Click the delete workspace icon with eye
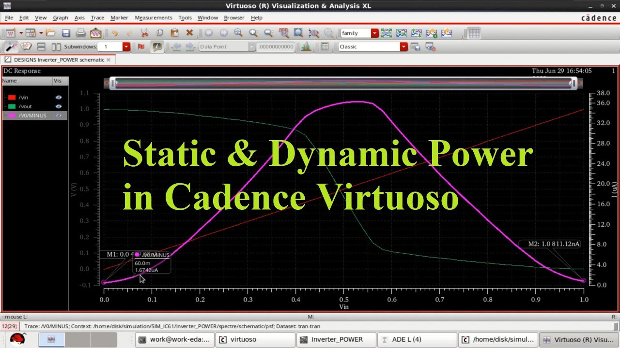 tap(430, 47)
